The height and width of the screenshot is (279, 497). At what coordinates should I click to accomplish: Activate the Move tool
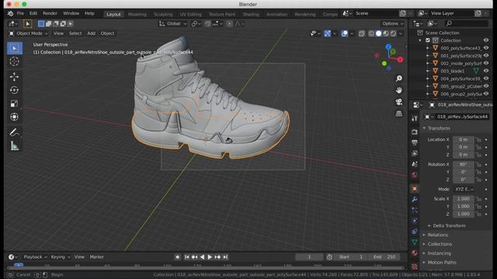(14, 77)
